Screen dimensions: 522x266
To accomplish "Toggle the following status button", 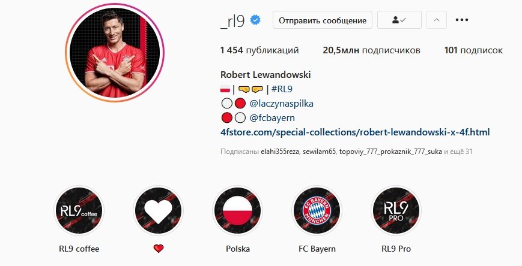I will [x=399, y=20].
